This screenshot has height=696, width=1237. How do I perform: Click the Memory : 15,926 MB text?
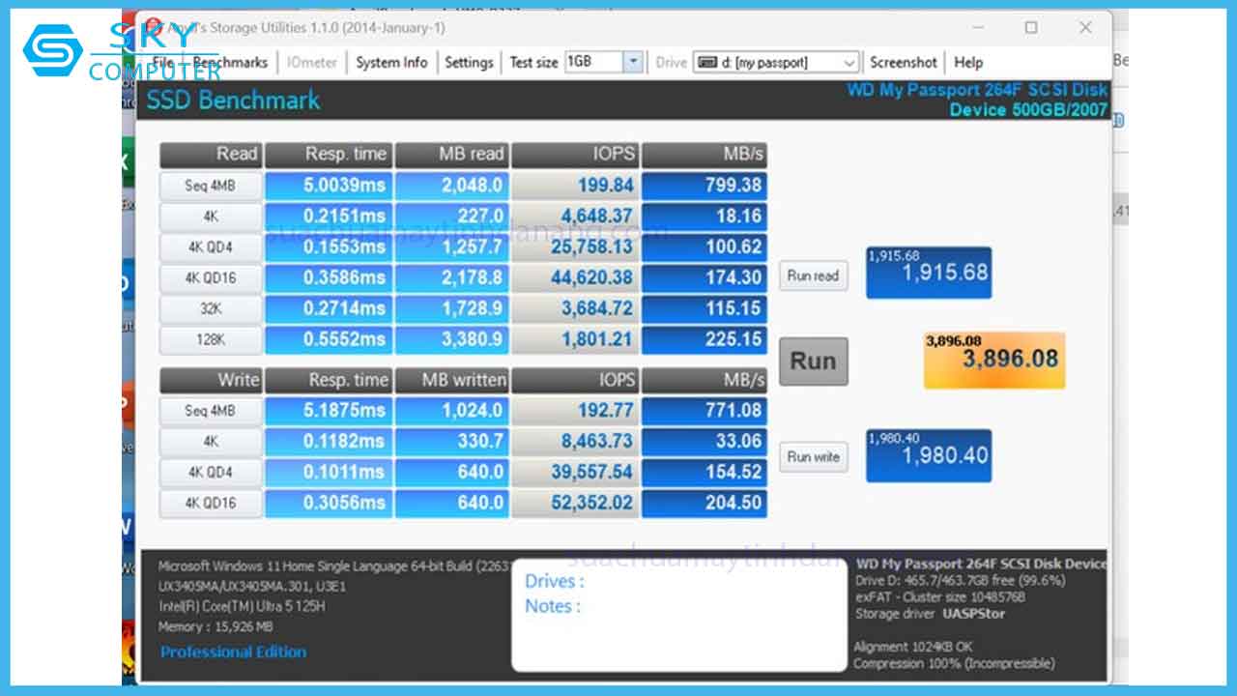[x=216, y=626]
